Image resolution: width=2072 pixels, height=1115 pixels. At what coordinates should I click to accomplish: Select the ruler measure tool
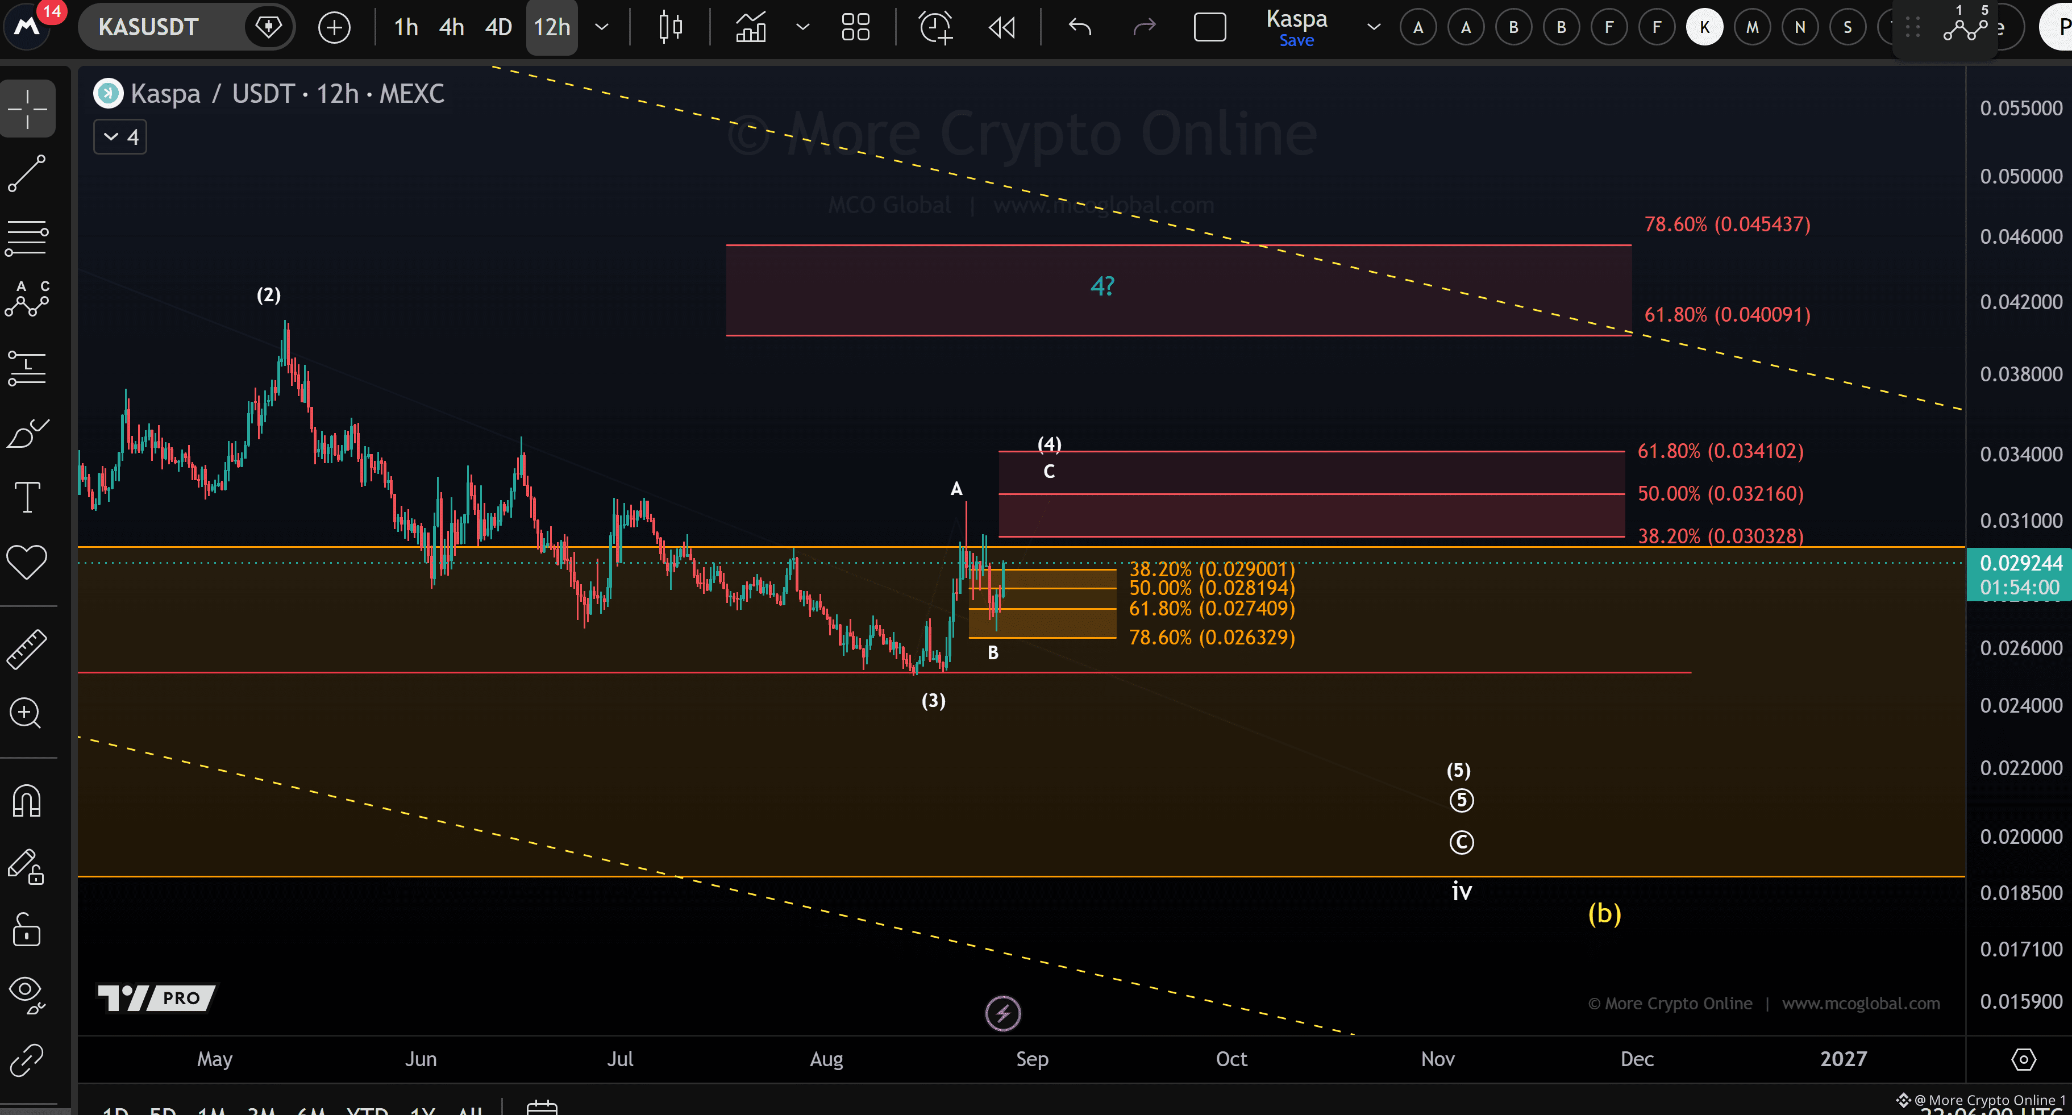[x=27, y=648]
